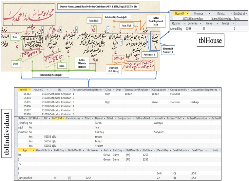Open the Empl column dropdown arrow

(x=123, y=90)
